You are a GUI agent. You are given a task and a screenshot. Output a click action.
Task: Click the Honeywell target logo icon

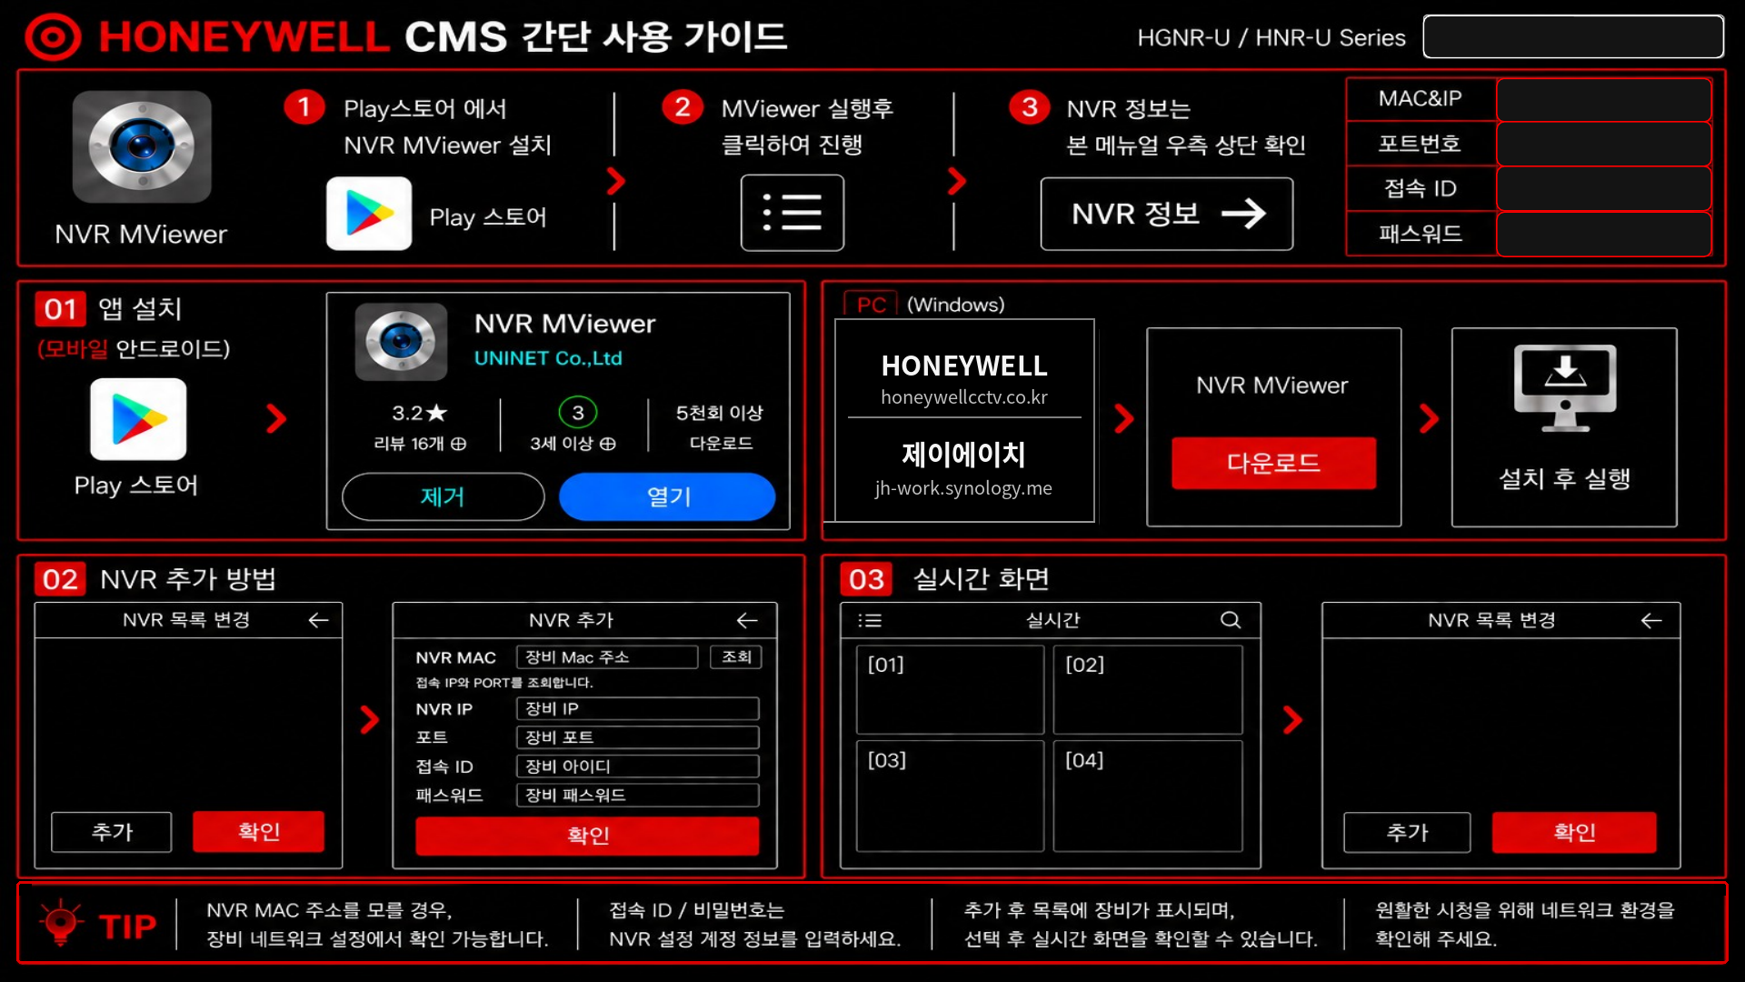53,37
